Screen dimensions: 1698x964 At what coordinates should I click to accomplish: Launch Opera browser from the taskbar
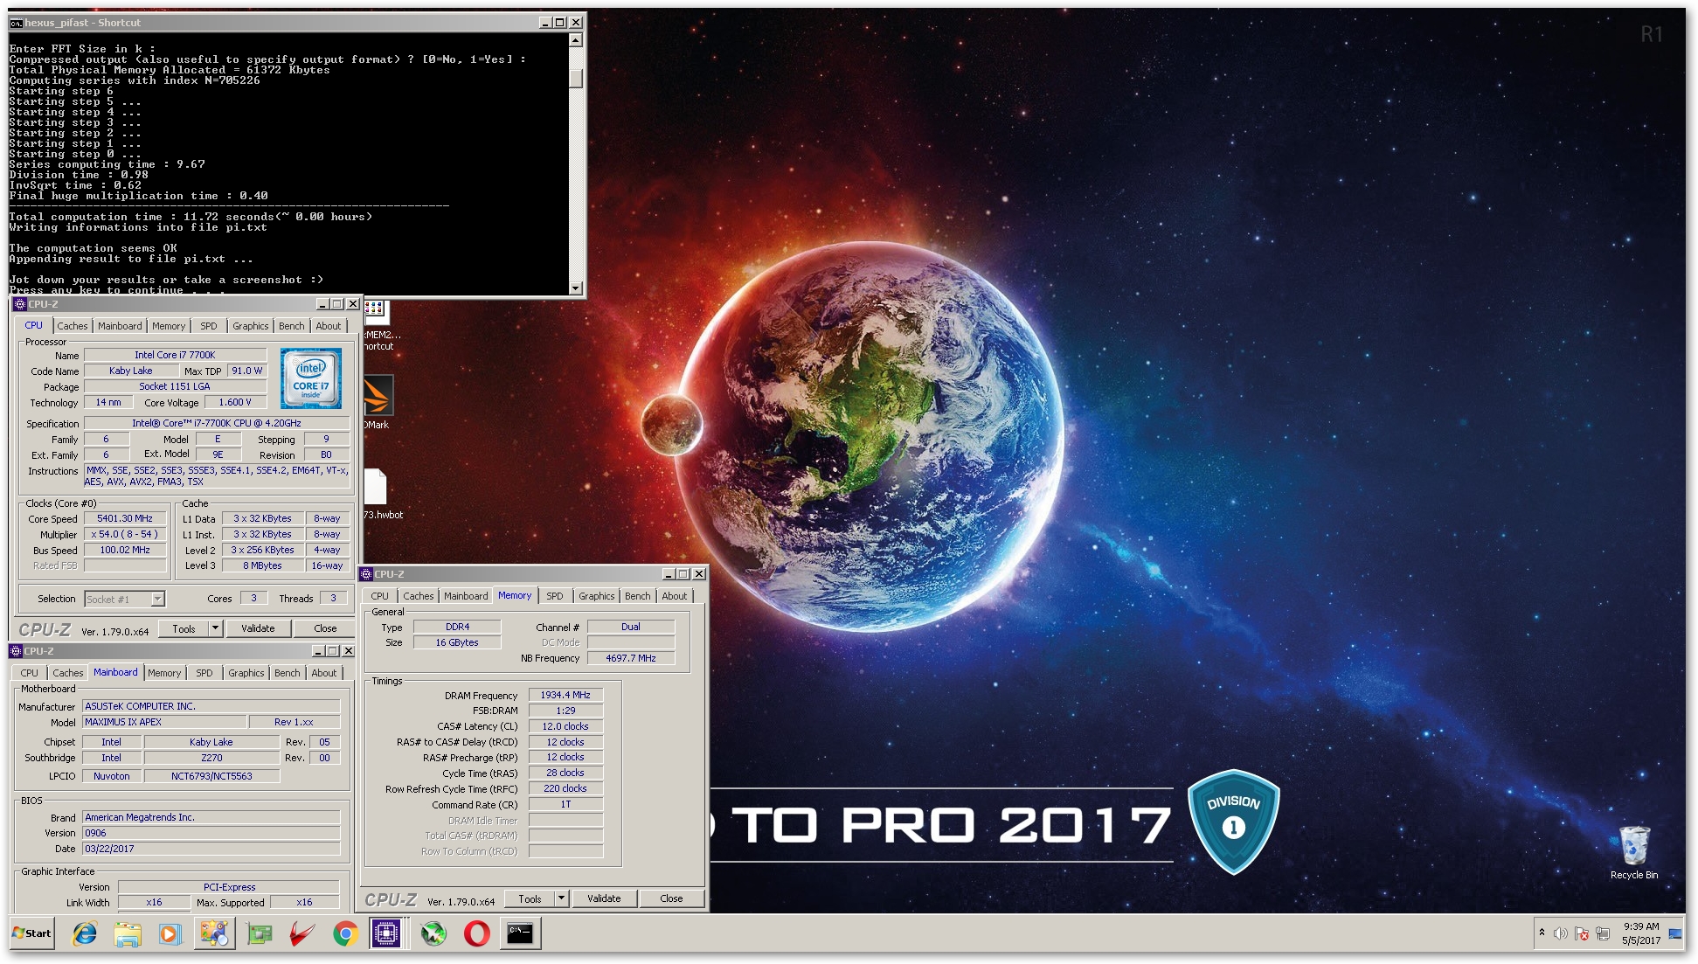tap(476, 933)
